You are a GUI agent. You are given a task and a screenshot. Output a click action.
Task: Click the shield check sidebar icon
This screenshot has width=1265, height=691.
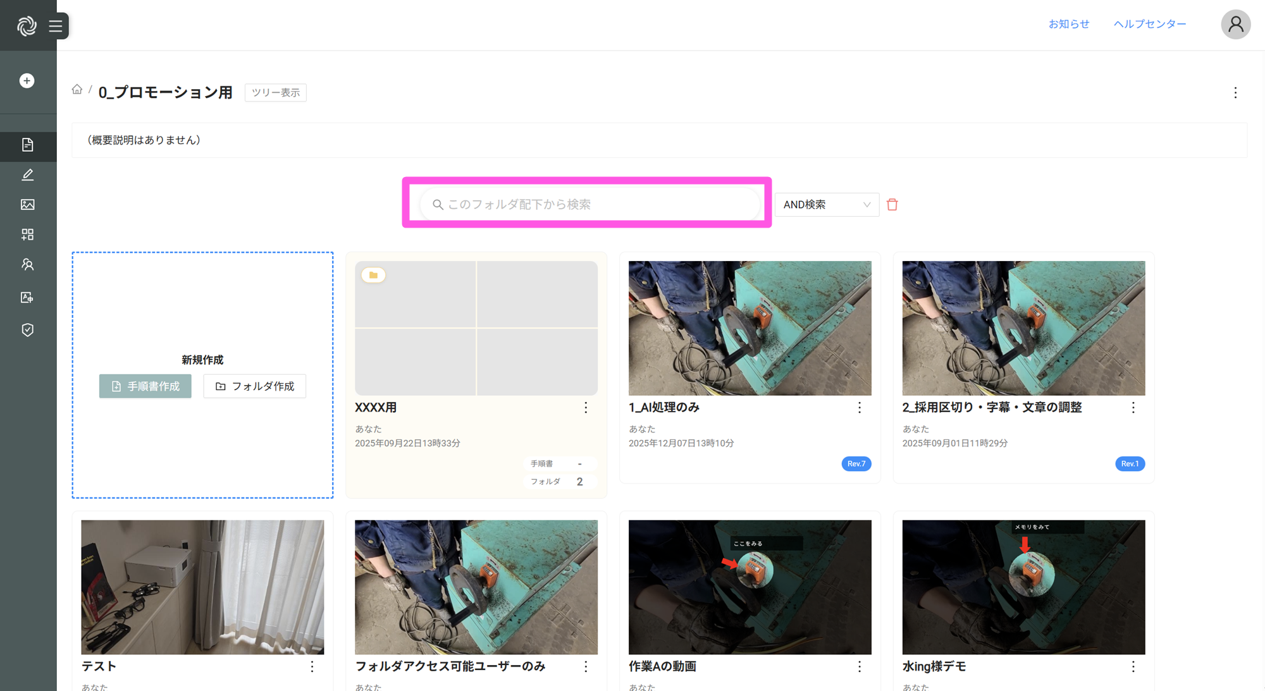27,330
